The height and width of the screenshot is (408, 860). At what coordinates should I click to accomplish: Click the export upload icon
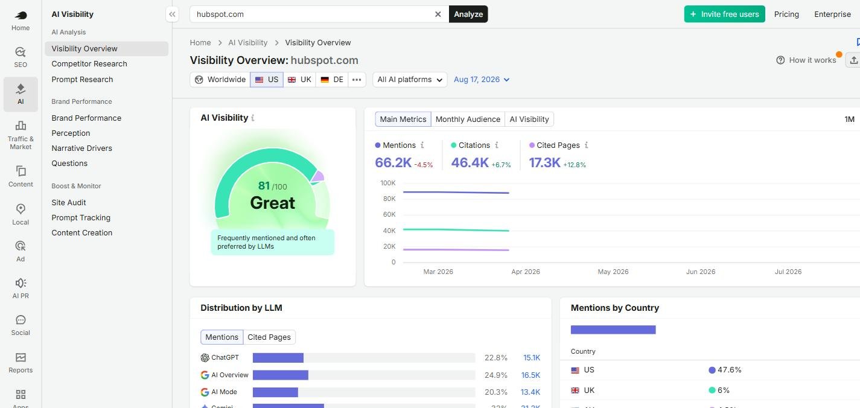pos(853,60)
